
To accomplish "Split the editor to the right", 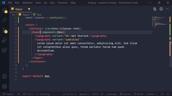I will tap(161, 9).
